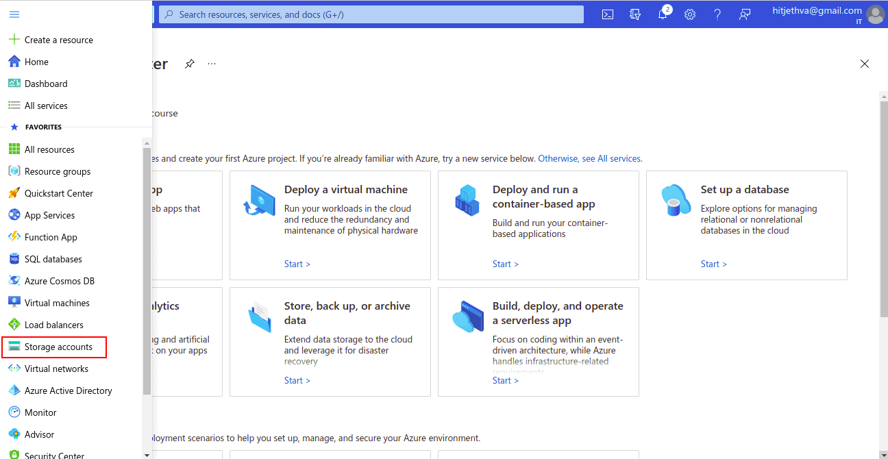Click the Create a resource plus icon
This screenshot has height=459, width=888.
pos(14,40)
